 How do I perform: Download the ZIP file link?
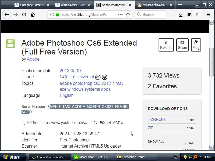[150, 128]
